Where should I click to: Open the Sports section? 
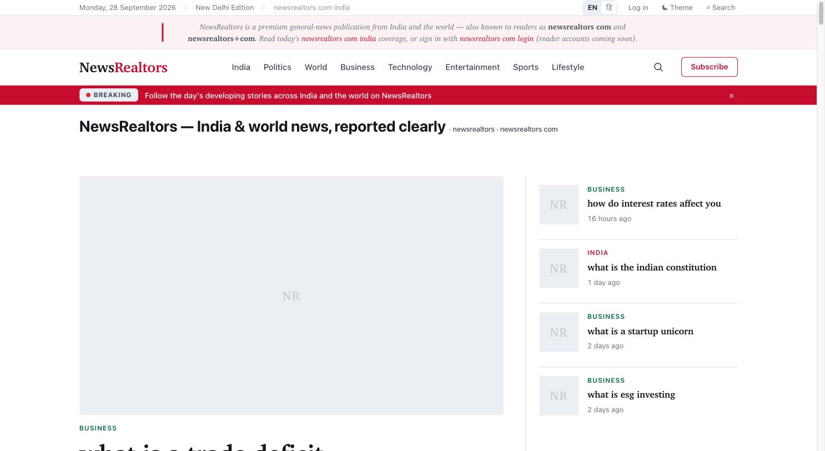526,67
